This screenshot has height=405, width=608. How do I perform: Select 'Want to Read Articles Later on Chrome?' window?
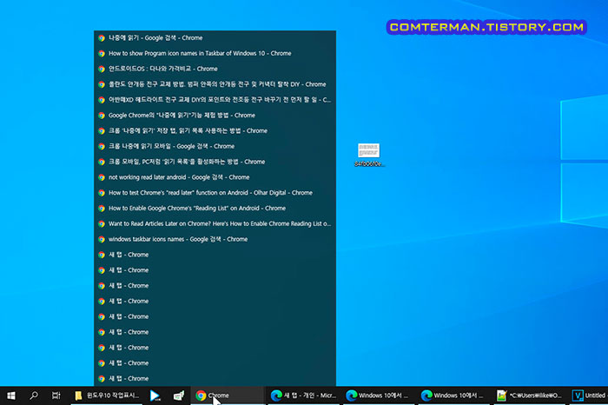[x=215, y=224]
